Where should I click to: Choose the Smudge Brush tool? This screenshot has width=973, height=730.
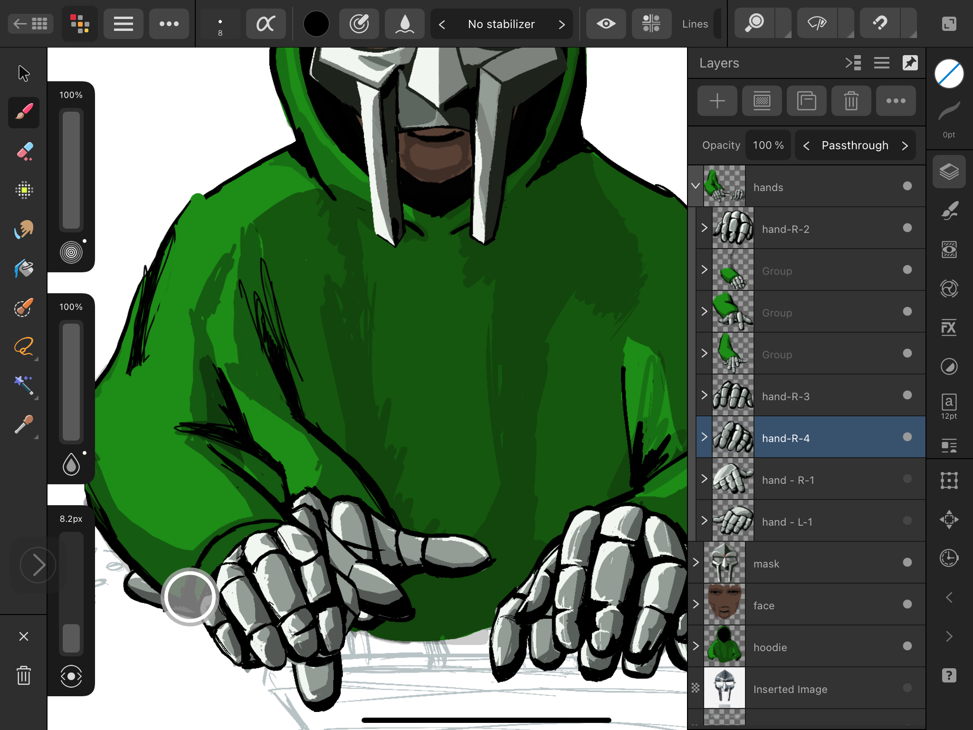(x=23, y=230)
